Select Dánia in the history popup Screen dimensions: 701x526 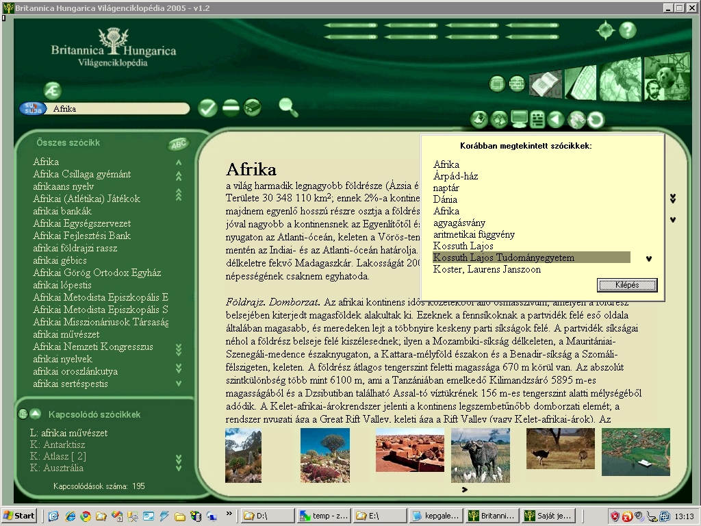(x=445, y=199)
